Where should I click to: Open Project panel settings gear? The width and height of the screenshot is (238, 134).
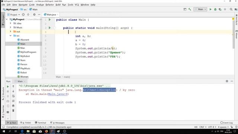tap(34, 15)
